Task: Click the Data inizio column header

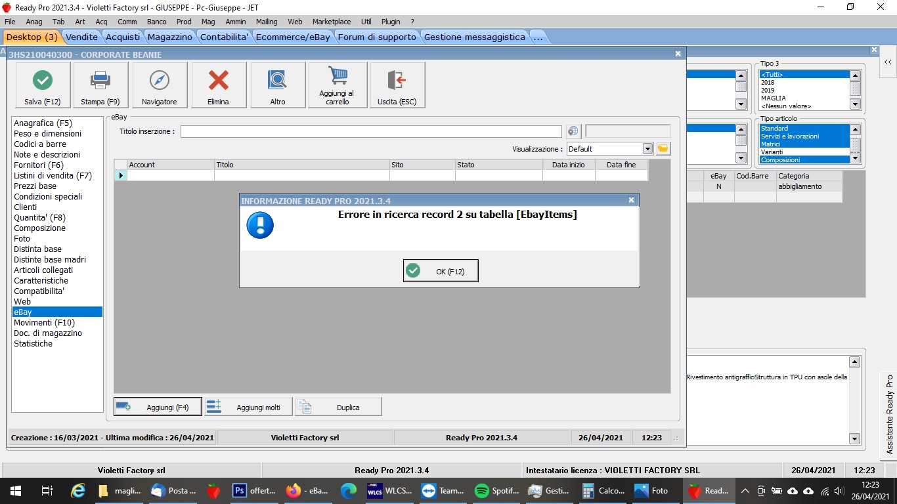Action: click(x=569, y=165)
